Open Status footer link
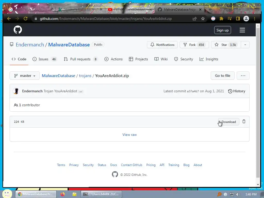This screenshot has width=264, height=198. [x=102, y=165]
